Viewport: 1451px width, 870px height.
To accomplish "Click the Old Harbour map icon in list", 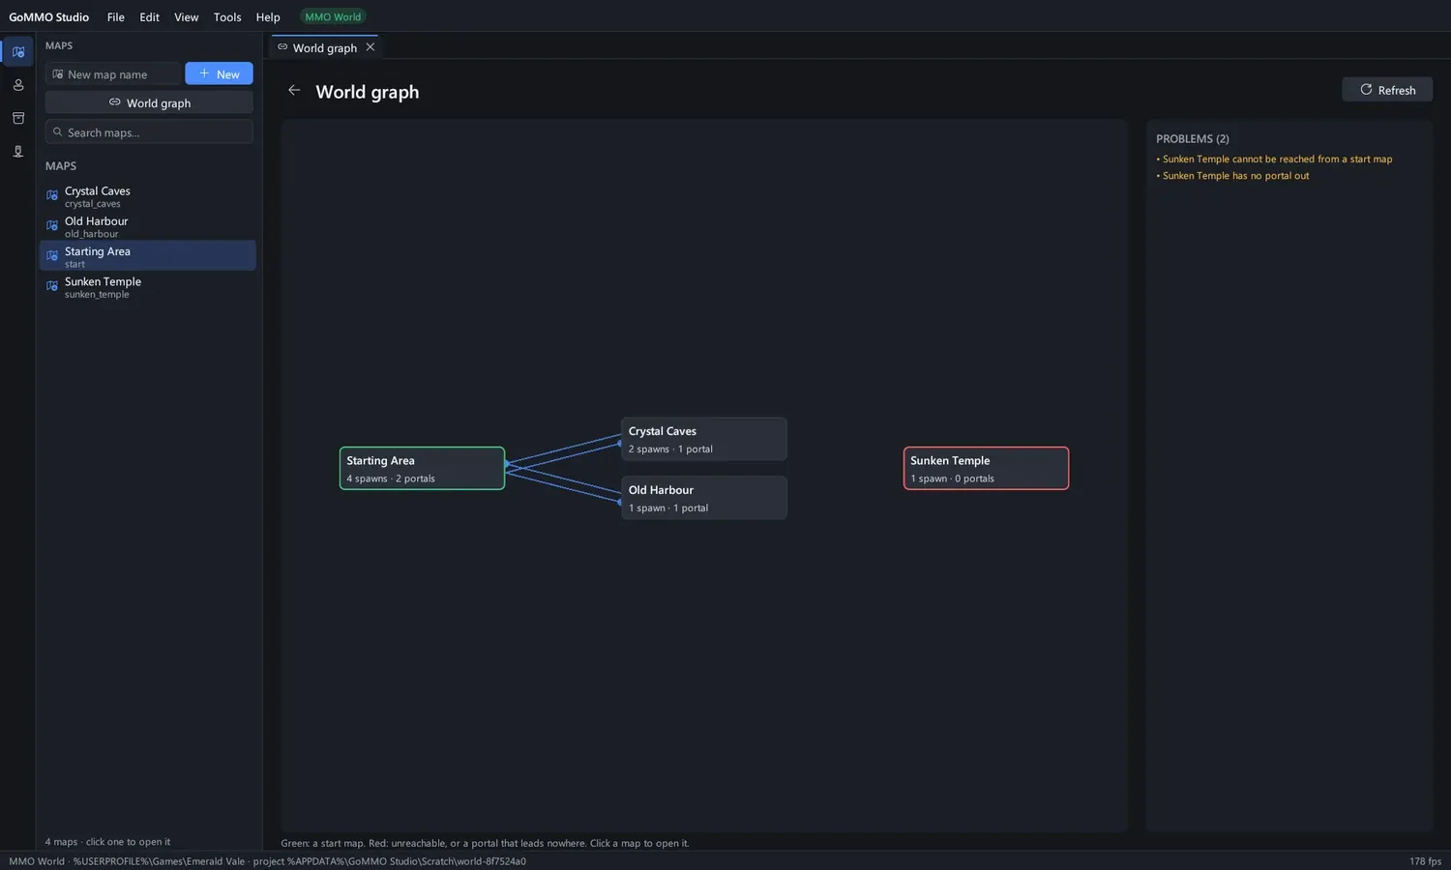I will (x=52, y=225).
